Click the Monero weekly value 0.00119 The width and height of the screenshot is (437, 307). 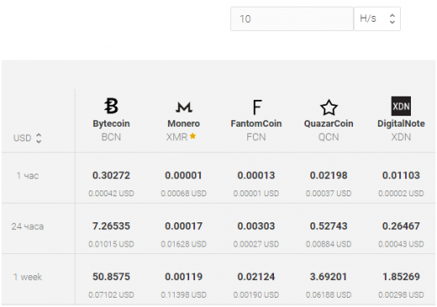[x=183, y=277]
